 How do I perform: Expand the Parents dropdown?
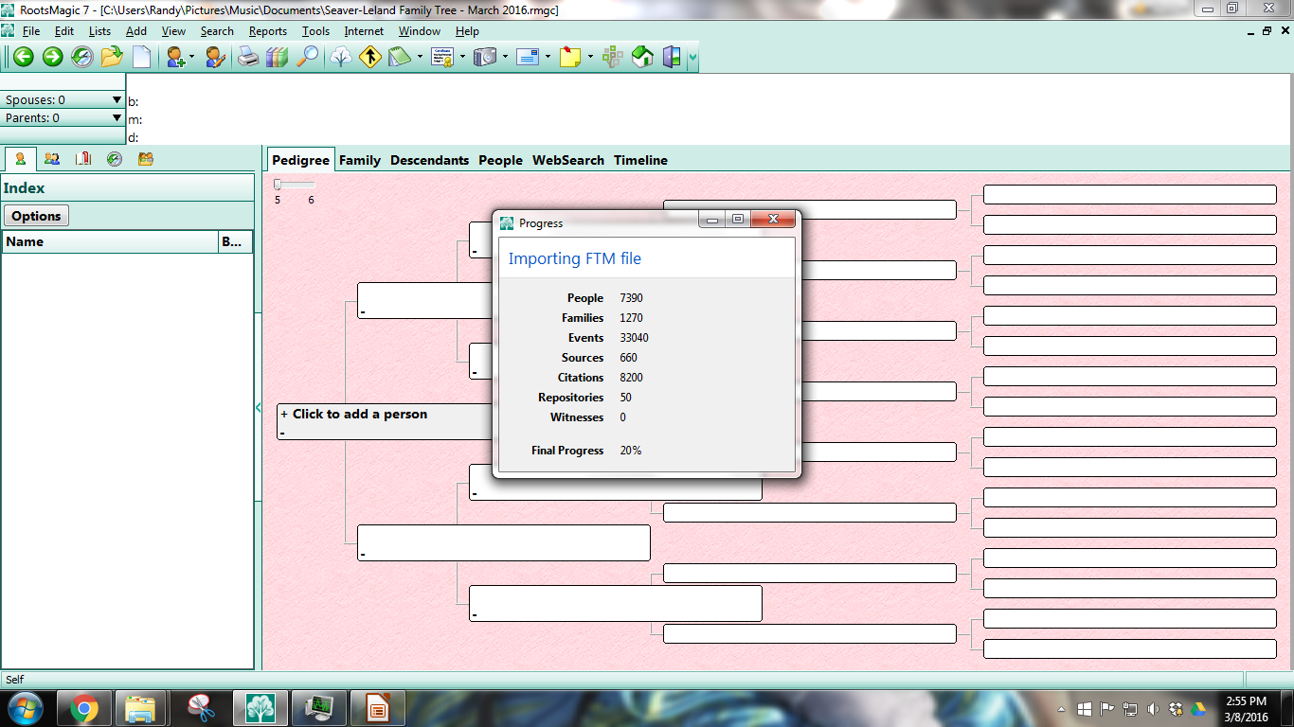[117, 117]
